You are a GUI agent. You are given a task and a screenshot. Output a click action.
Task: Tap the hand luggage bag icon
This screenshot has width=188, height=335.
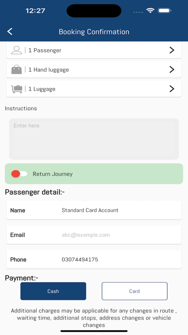(x=17, y=69)
